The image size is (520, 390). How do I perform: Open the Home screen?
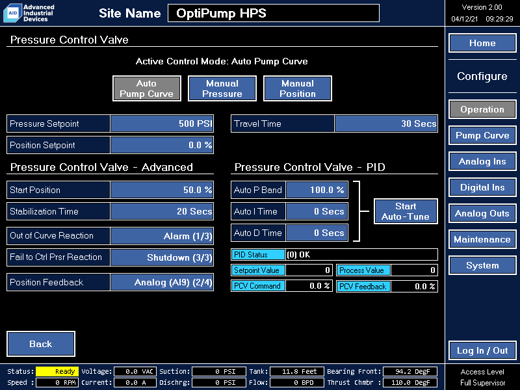482,43
